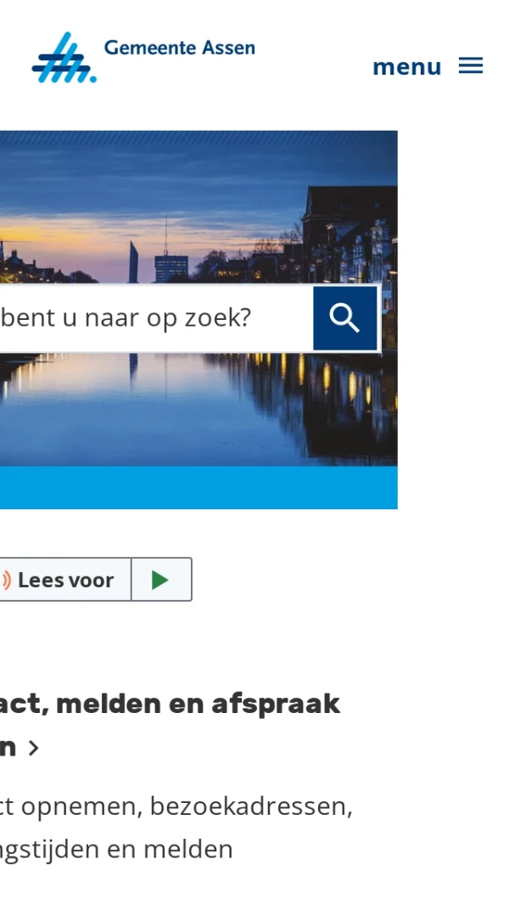Click the magnifying glass search button
The height and width of the screenshot is (904, 509).
(344, 318)
